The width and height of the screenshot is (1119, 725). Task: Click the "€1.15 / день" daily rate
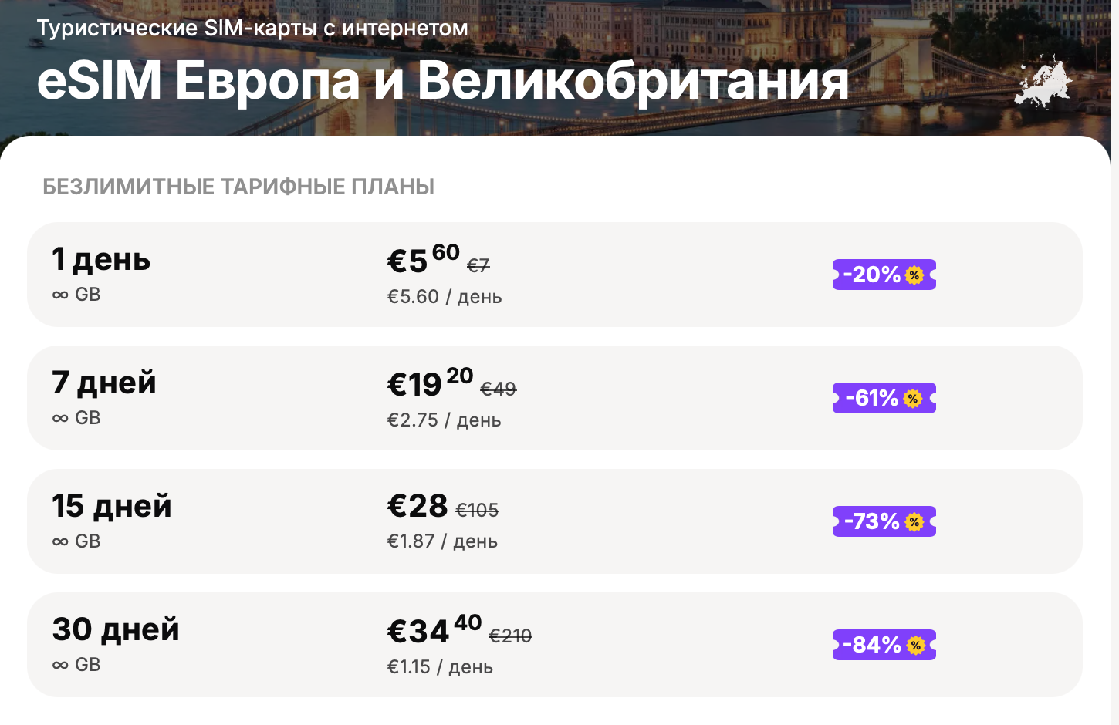pyautogui.click(x=440, y=666)
